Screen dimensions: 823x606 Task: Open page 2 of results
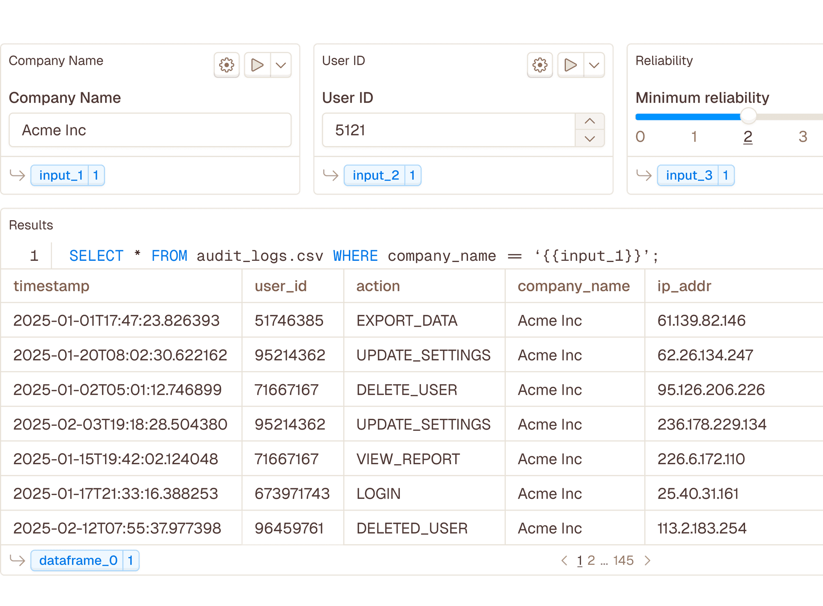(591, 560)
